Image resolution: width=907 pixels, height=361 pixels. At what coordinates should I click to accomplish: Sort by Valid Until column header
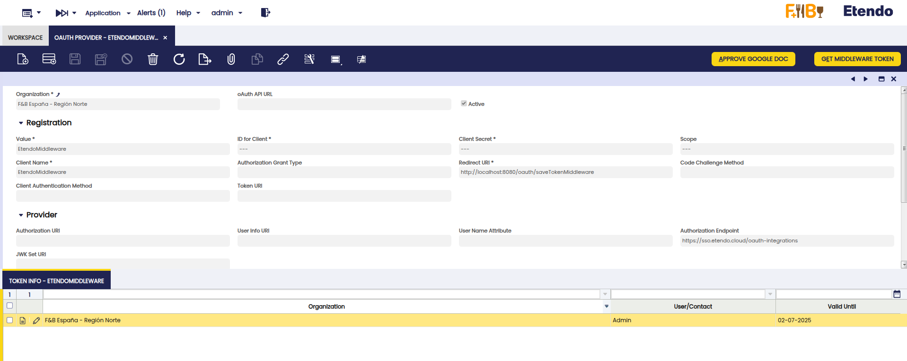tap(841, 307)
